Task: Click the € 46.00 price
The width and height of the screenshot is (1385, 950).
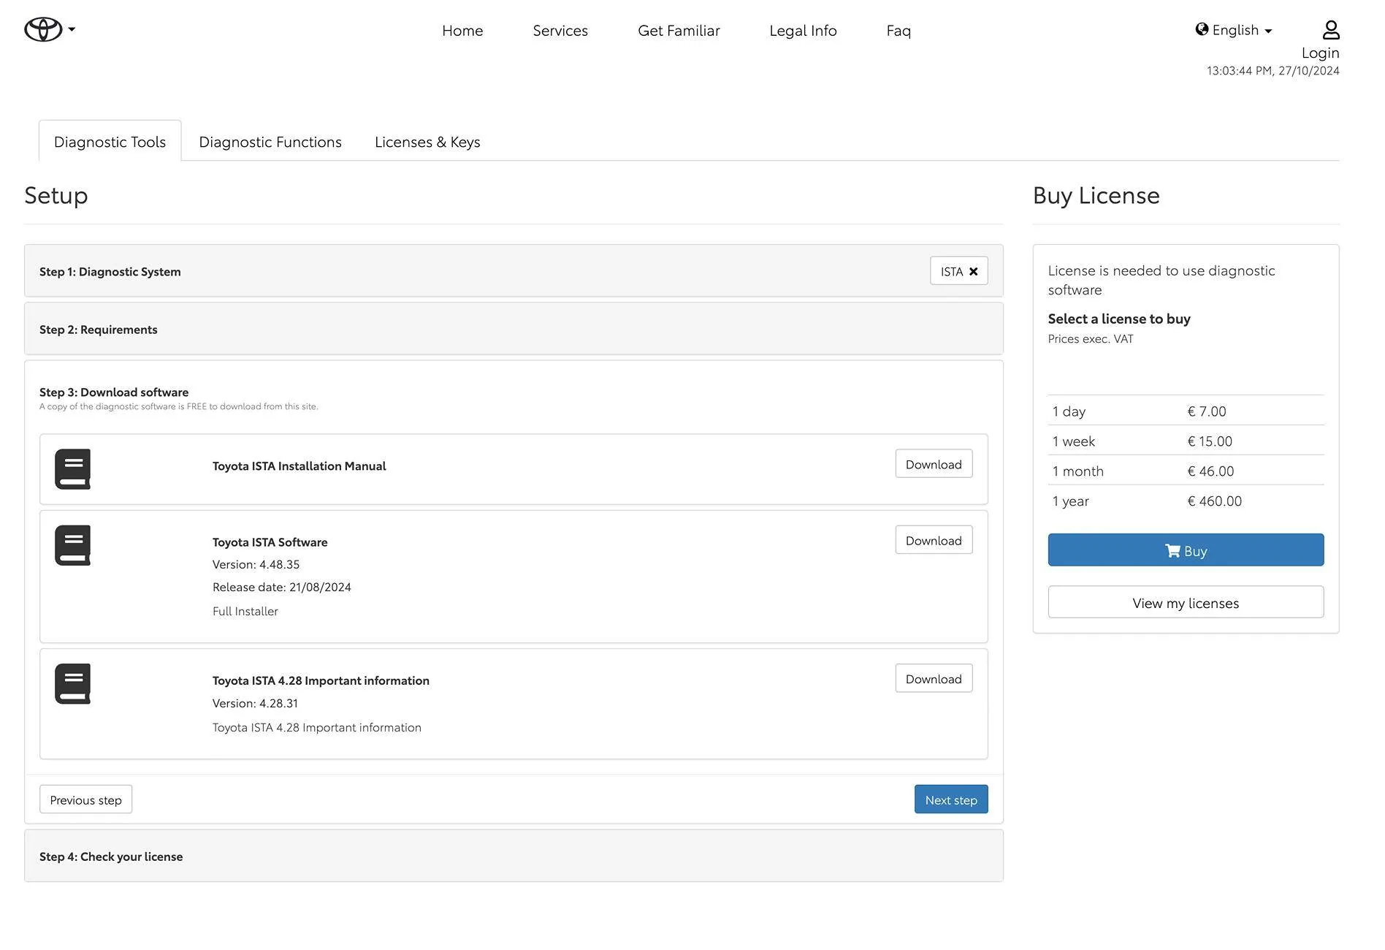Action: pyautogui.click(x=1210, y=471)
